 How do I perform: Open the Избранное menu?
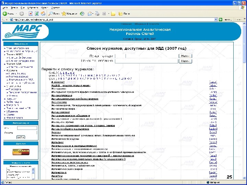click(33, 8)
